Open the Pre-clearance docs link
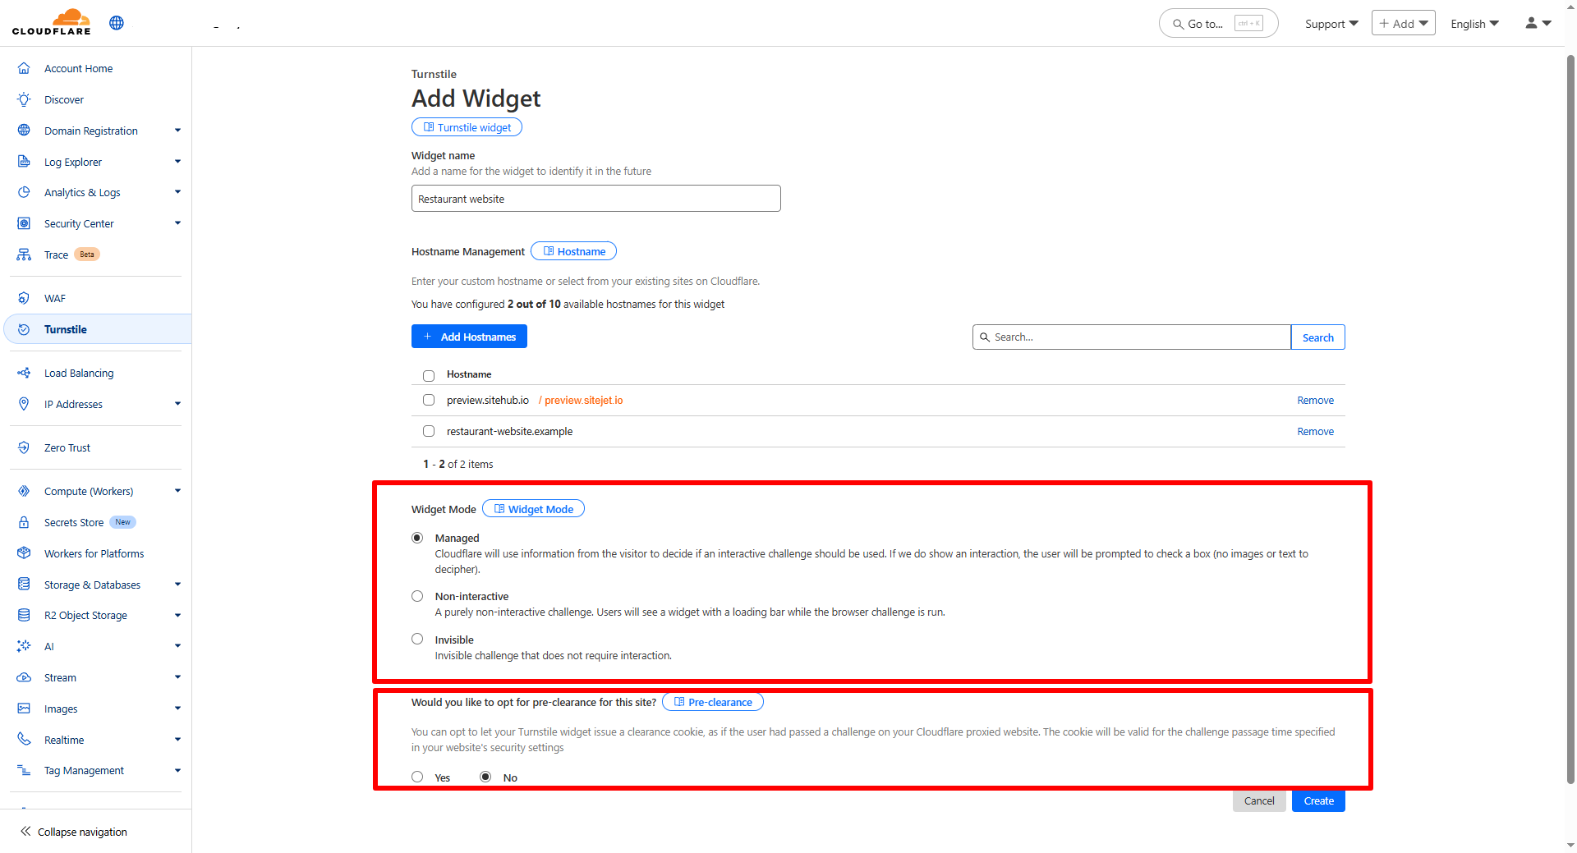 click(x=713, y=702)
